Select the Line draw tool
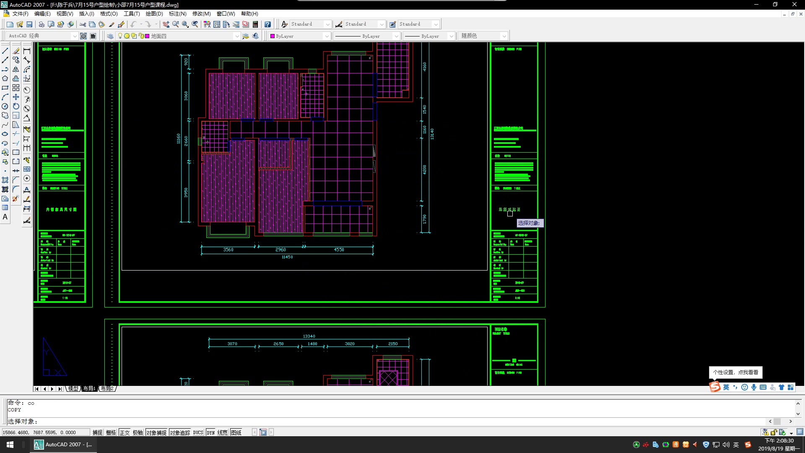805x453 pixels. click(5, 51)
